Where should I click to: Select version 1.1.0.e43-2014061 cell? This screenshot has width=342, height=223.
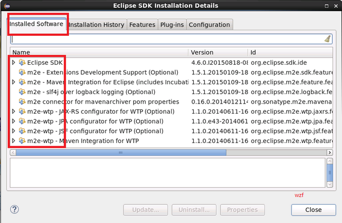219,121
